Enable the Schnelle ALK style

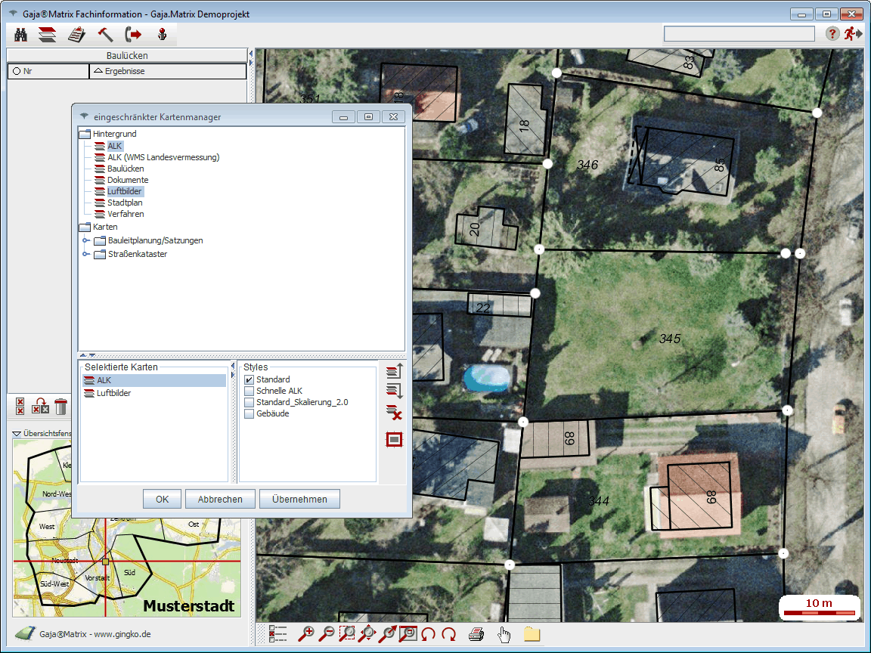[x=249, y=391]
